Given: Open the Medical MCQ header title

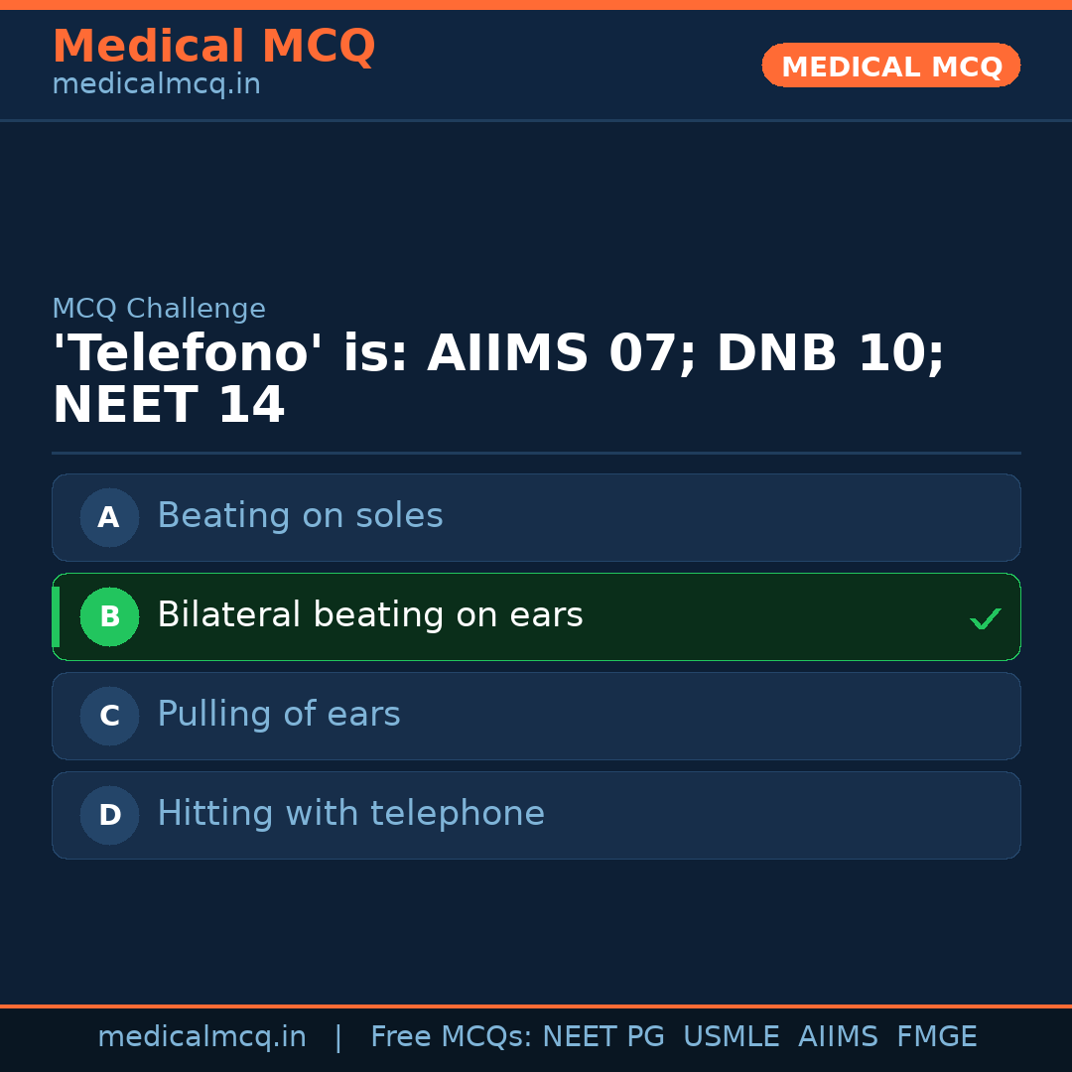Looking at the screenshot, I should coord(213,47).
